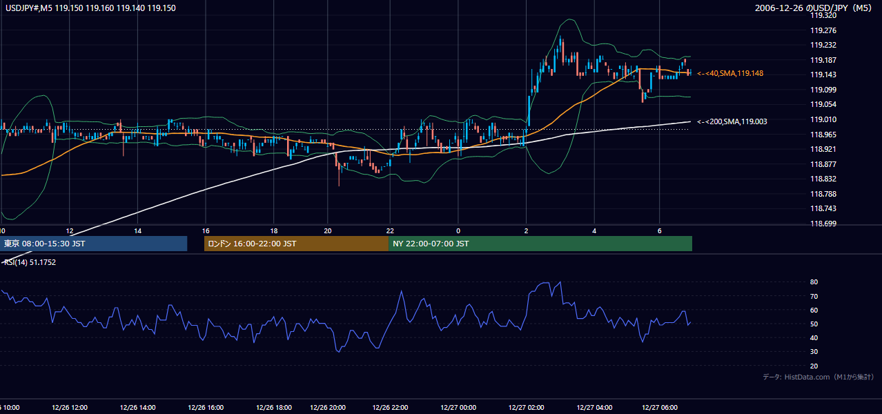Click the bottom time label 12/26 16:00

(x=206, y=408)
